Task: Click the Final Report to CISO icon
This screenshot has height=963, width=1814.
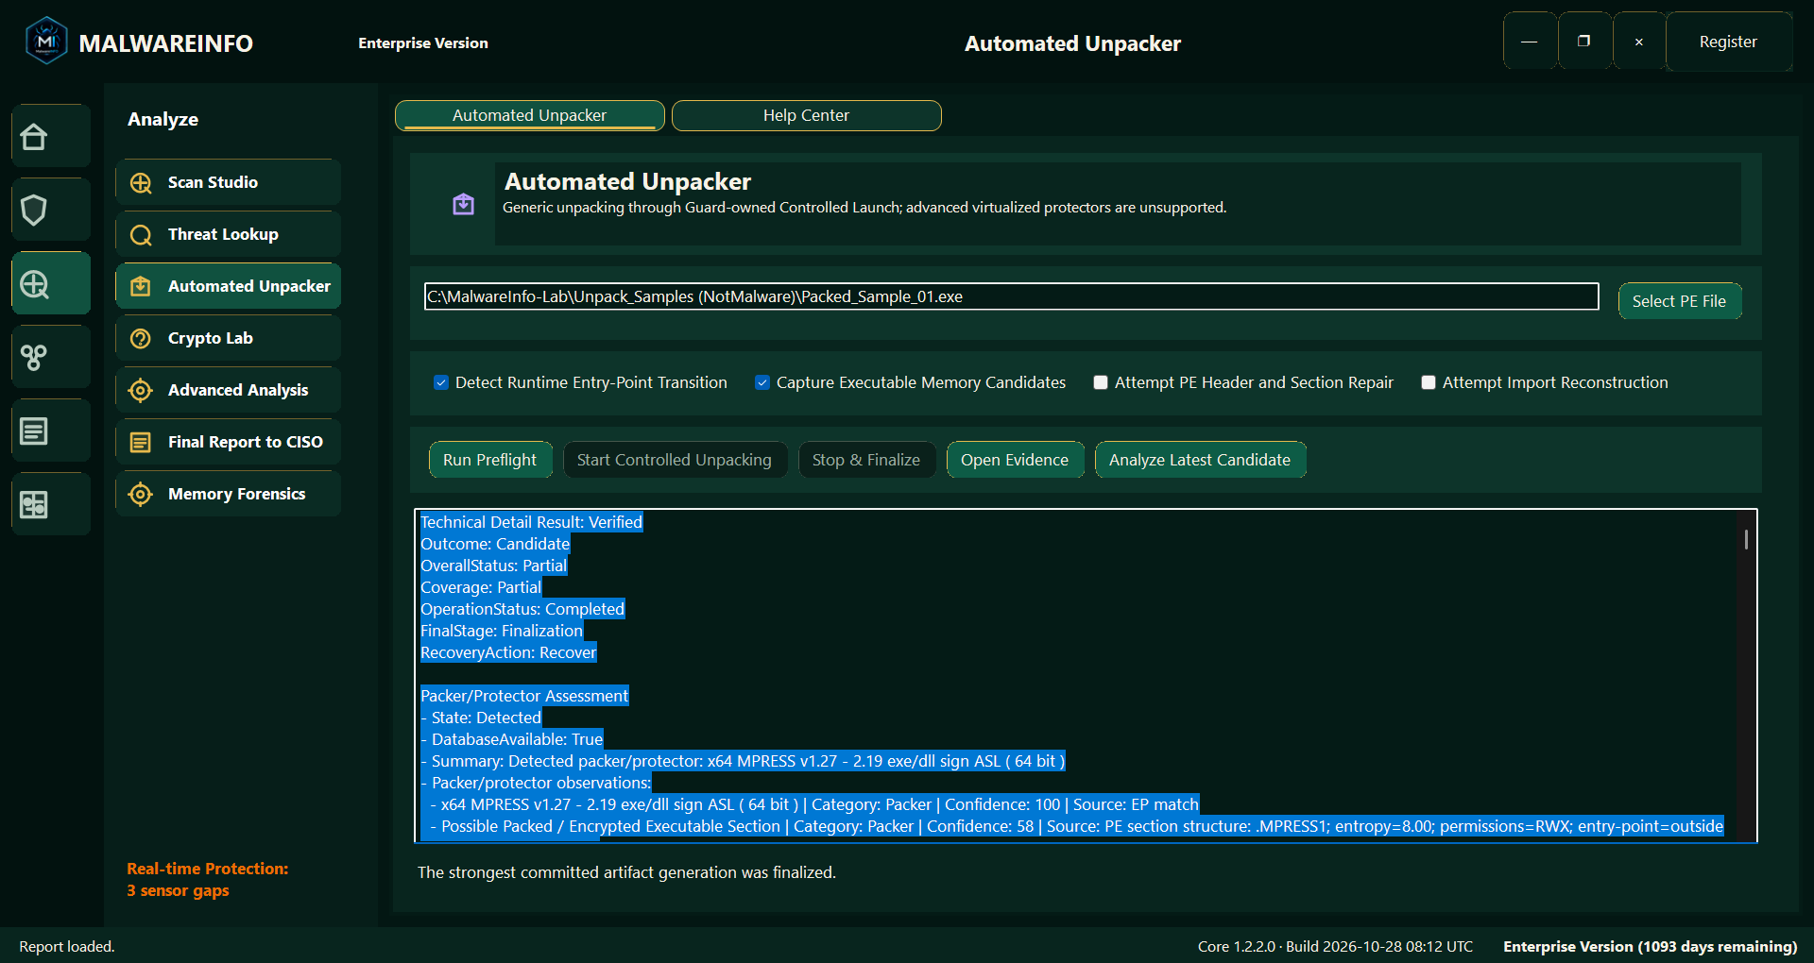Action: tap(141, 442)
